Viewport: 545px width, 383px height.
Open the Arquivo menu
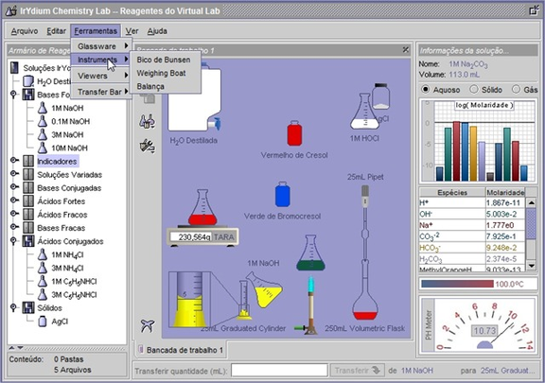click(25, 31)
